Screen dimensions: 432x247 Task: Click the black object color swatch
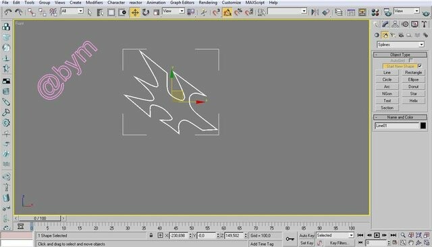423,126
